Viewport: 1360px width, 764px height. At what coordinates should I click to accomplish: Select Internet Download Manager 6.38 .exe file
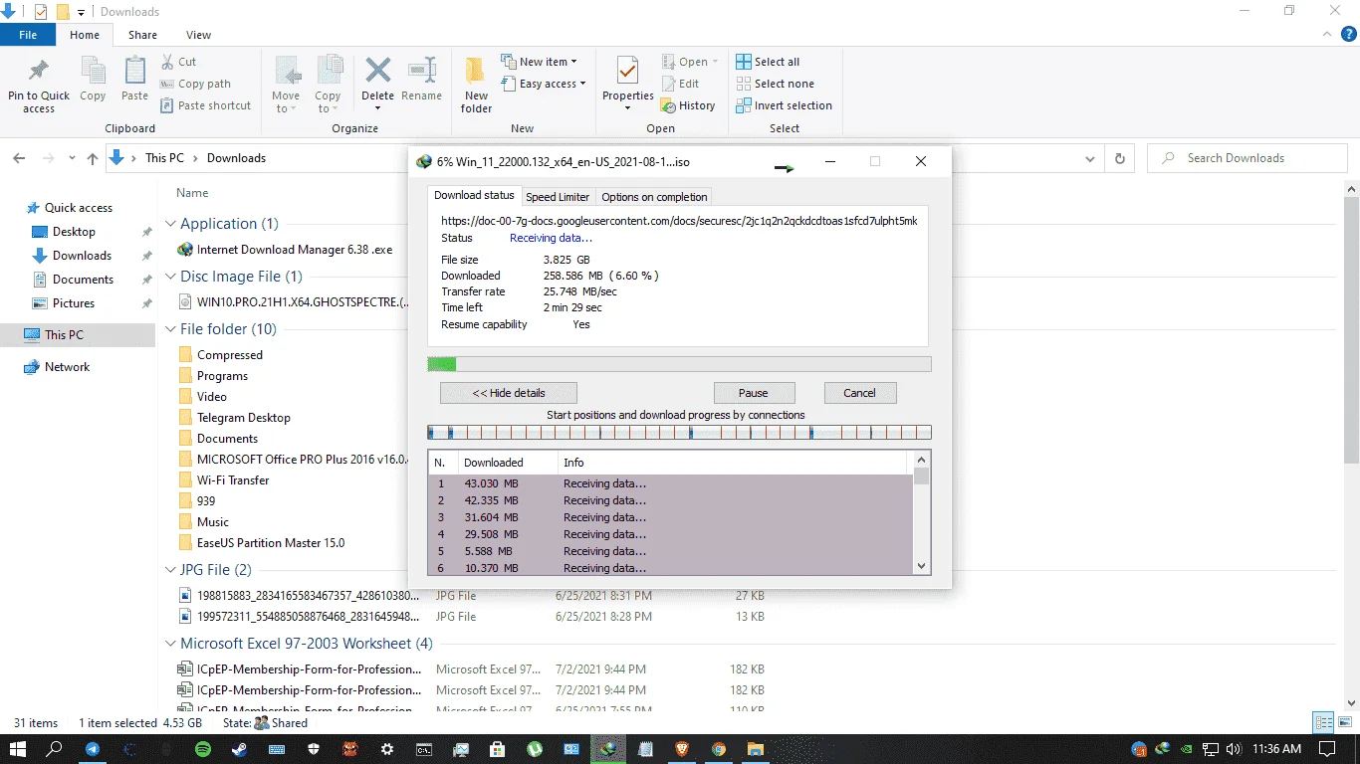(x=295, y=250)
